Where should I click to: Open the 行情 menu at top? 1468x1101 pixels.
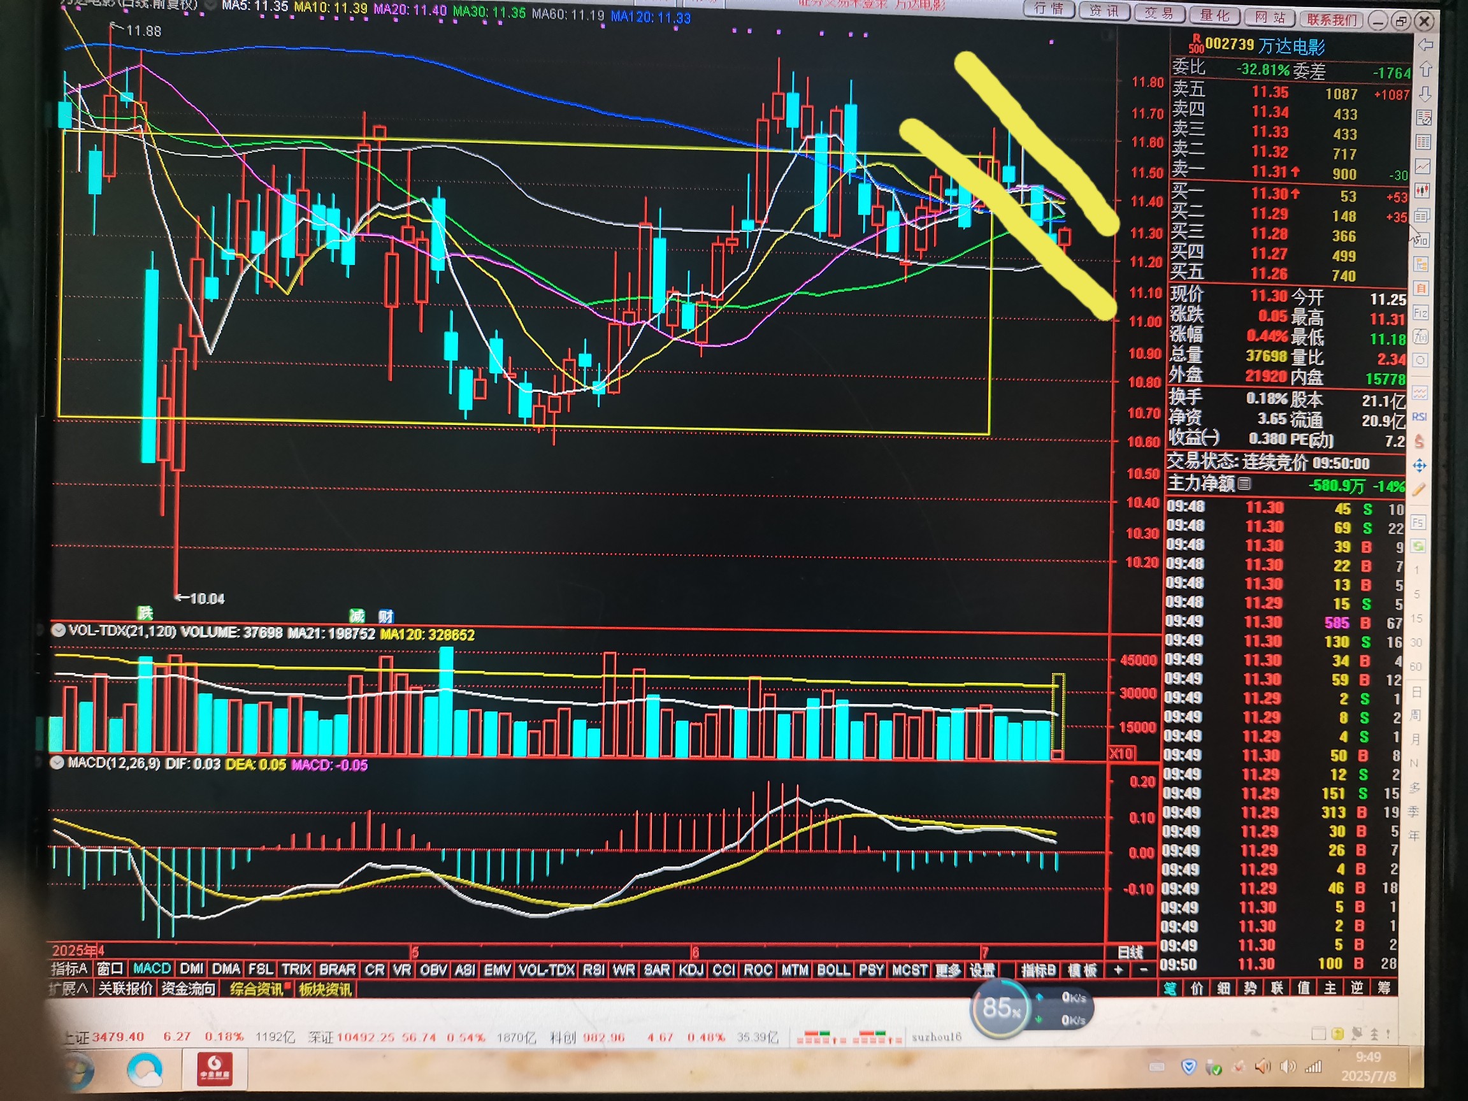(x=1049, y=10)
